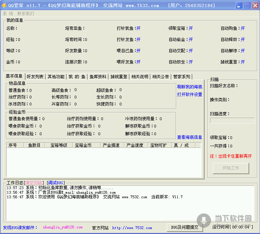Open the 其他功能 tab
The width and height of the screenshot is (260, 234).
(56, 77)
